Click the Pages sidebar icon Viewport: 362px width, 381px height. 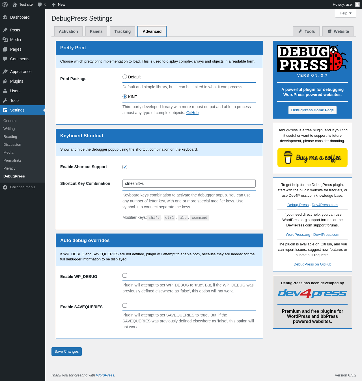(x=5, y=49)
